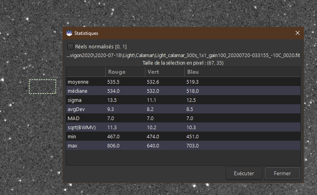
Task: Click the Bleu médiane value 518.0
Action: (192, 91)
